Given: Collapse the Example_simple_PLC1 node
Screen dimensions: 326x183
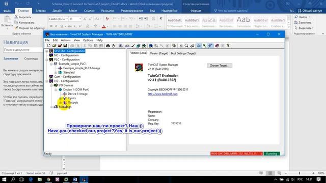Looking at the screenshot, I should pos(51,64).
